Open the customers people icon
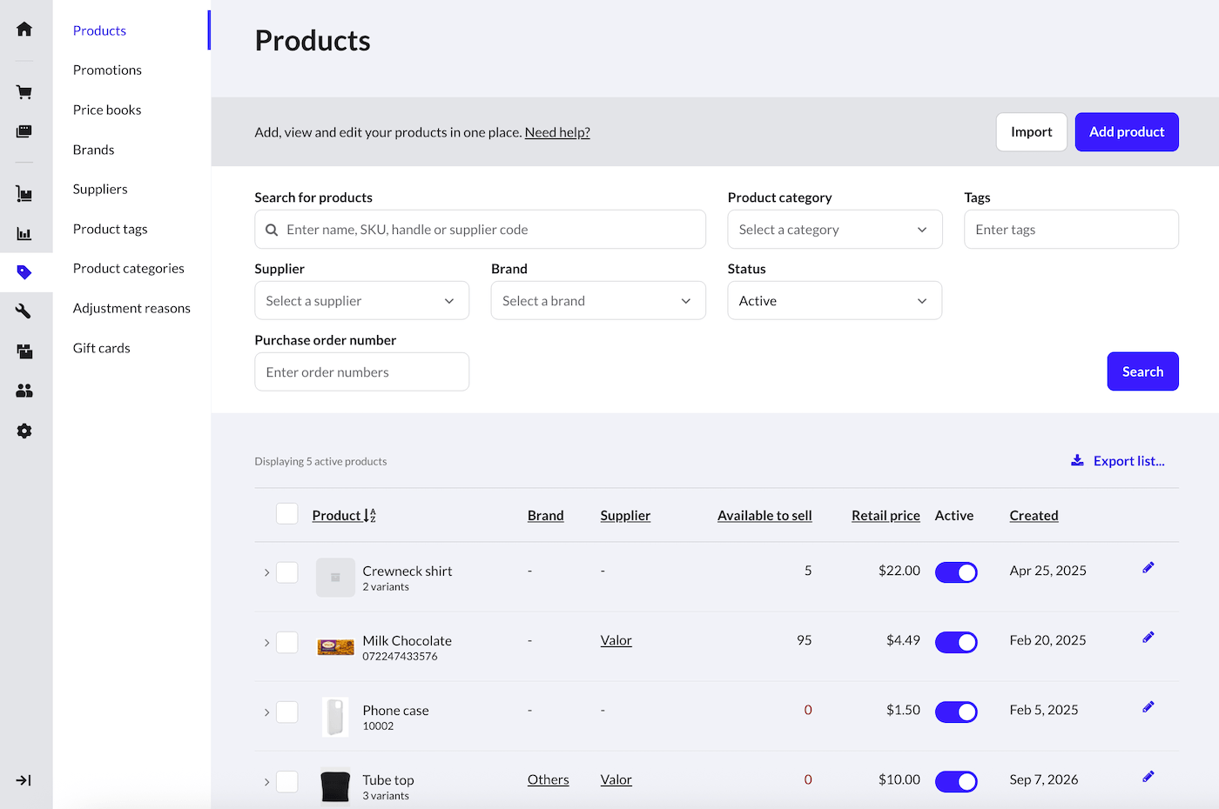1219x809 pixels. (x=24, y=391)
